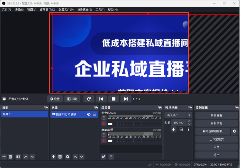The image size is (240, 168).
Task: Restart the slideshow with the refresh icon
Action: pyautogui.click(x=89, y=99)
